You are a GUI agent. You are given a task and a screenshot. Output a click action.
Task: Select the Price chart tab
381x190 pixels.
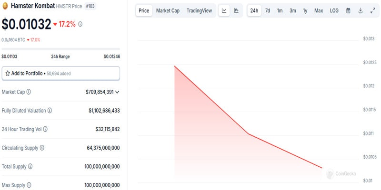(x=144, y=10)
